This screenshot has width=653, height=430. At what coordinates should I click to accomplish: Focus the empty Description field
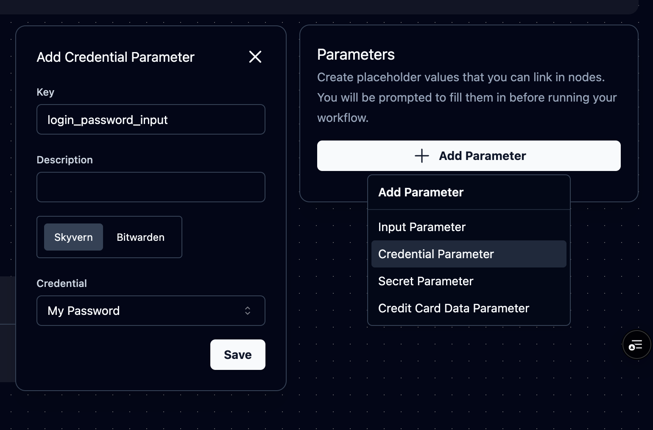click(x=151, y=187)
